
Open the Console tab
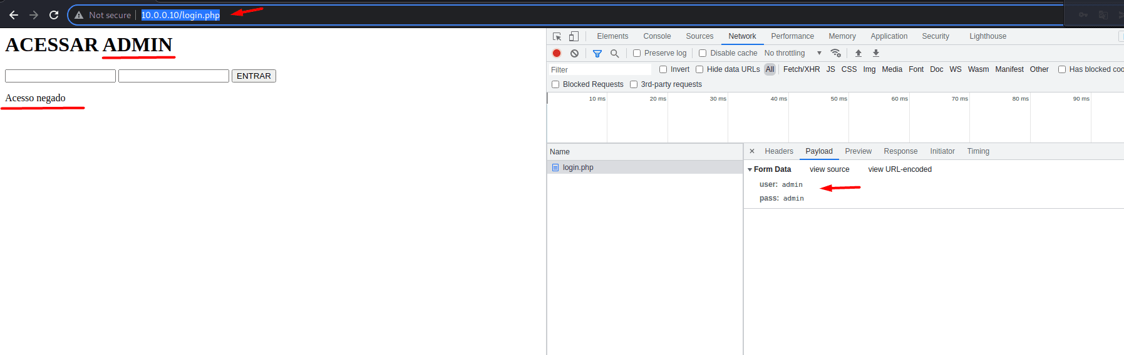coord(657,36)
